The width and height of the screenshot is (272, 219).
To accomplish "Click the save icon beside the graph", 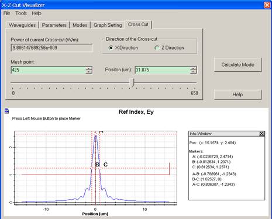I will tap(6, 111).
